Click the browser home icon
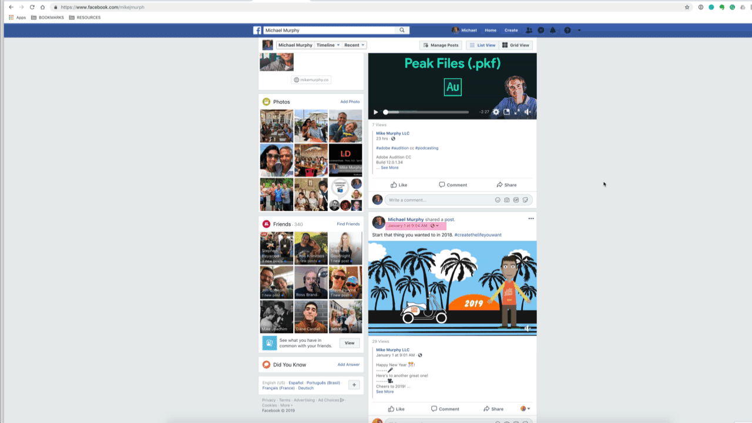 (x=42, y=7)
